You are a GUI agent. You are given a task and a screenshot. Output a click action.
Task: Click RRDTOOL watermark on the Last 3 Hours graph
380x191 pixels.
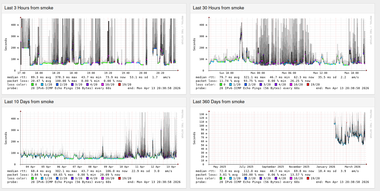pos(182,30)
